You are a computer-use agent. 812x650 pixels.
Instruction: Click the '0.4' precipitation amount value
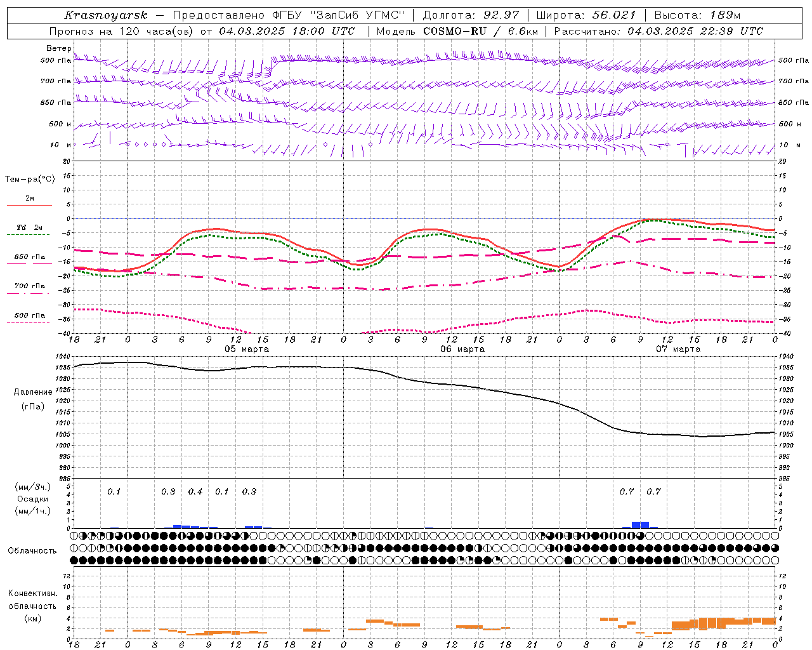point(195,492)
